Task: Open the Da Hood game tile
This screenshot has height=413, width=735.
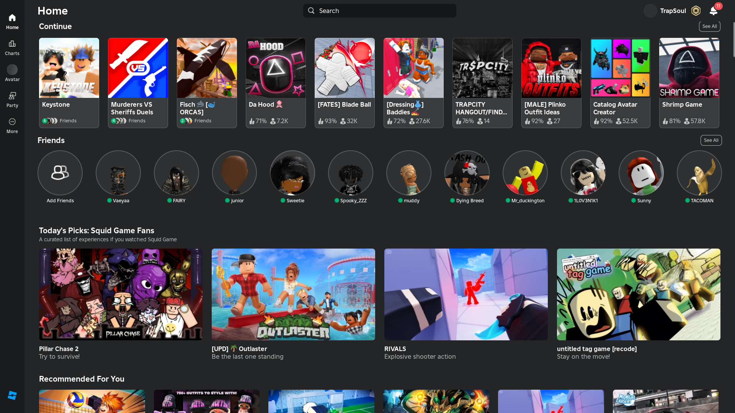Action: tap(276, 68)
